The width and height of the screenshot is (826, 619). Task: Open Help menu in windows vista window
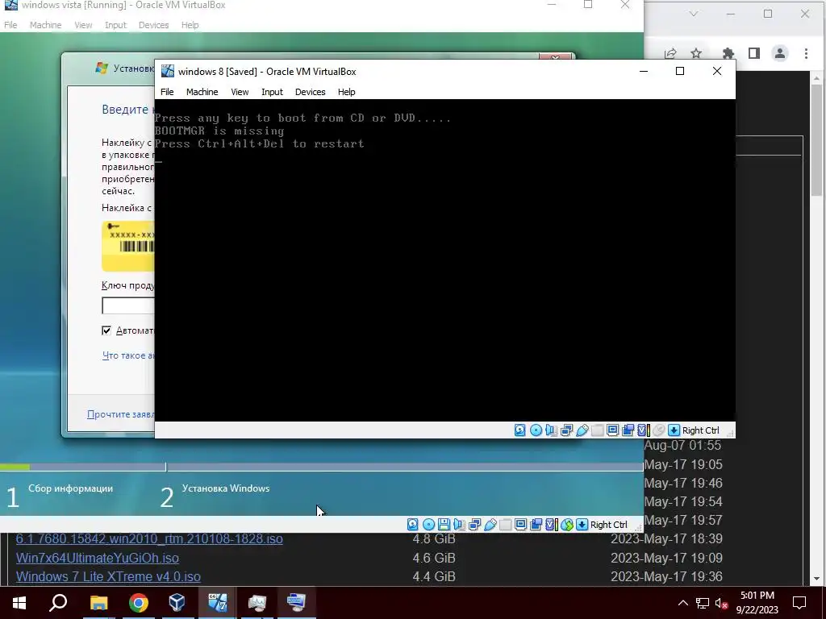(190, 25)
